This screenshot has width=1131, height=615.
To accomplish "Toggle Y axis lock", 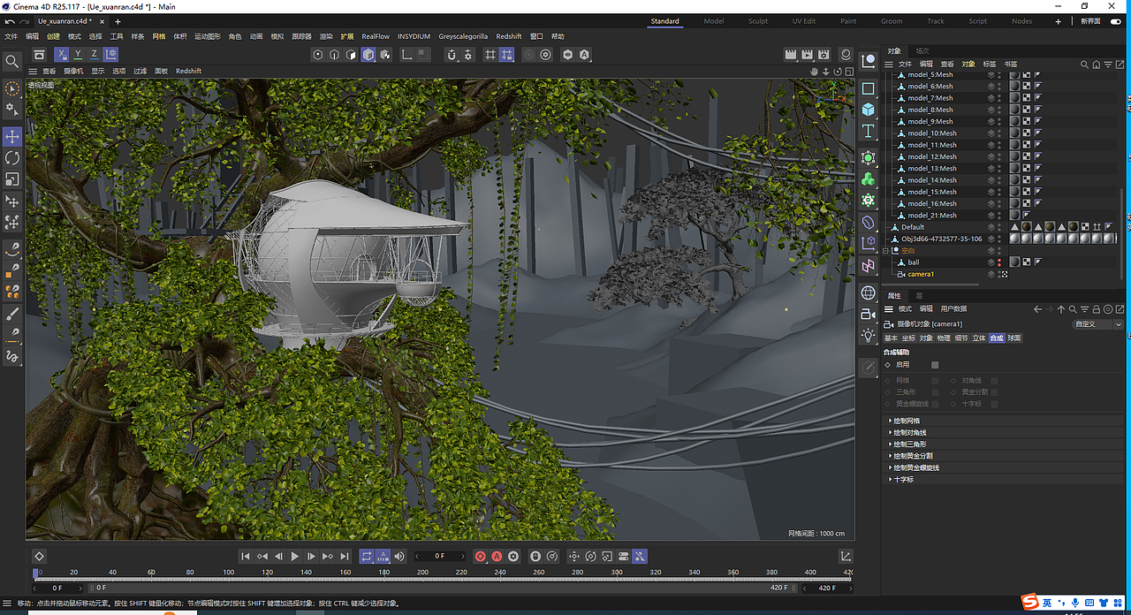I will click(78, 55).
